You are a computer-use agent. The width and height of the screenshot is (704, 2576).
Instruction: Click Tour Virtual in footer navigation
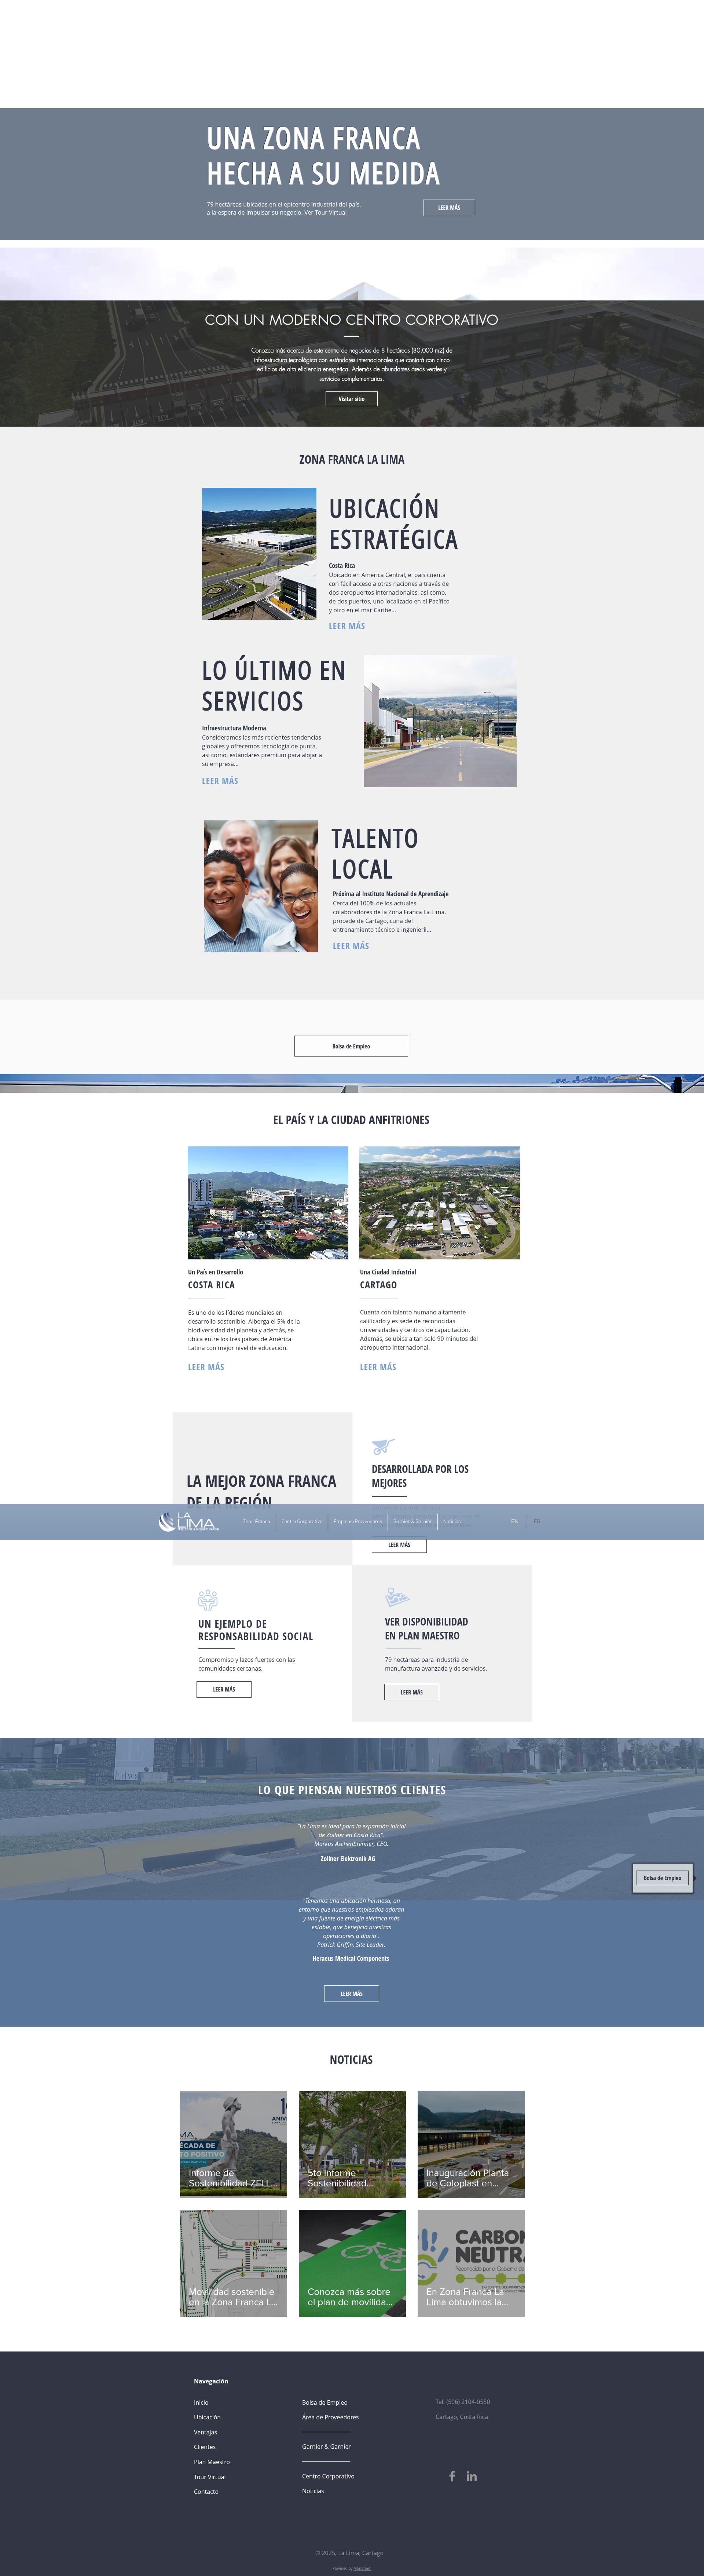coord(210,2477)
